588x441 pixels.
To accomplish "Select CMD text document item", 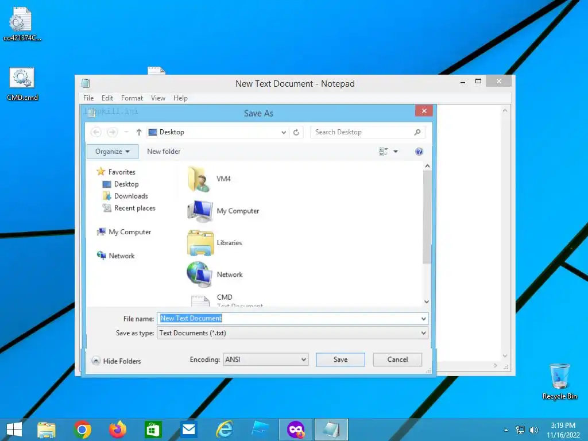I will coord(227,300).
